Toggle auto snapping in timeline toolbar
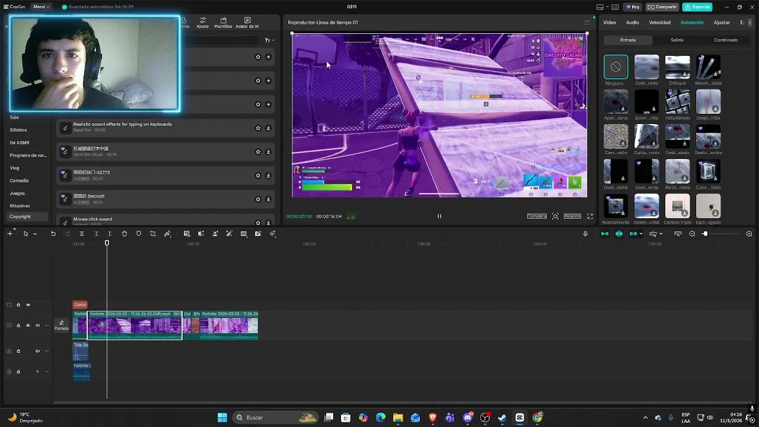 click(x=619, y=234)
